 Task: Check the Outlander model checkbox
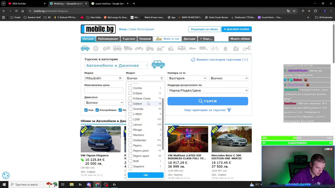click(x=130, y=140)
